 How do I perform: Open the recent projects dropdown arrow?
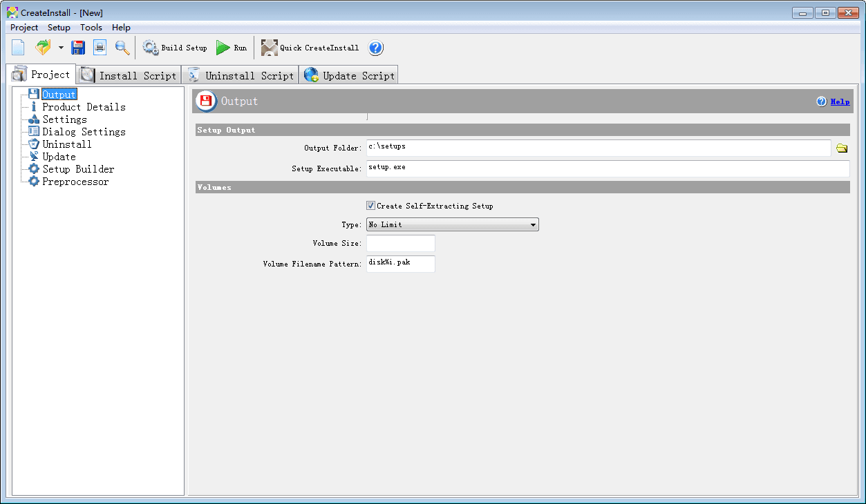click(x=61, y=48)
